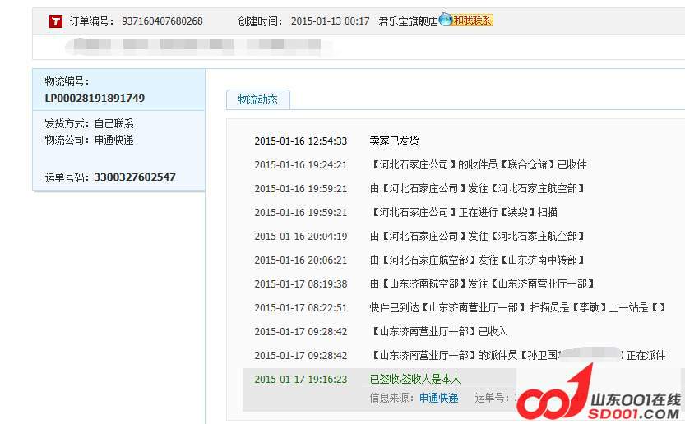This screenshot has width=685, height=424.
Task: Click order number 937160407680268
Action: (162, 21)
